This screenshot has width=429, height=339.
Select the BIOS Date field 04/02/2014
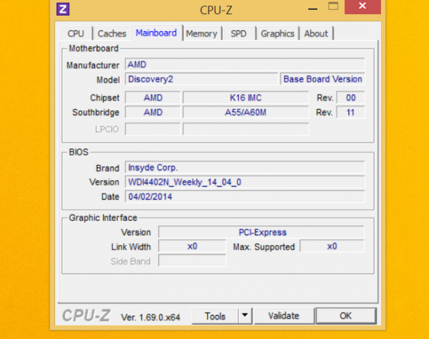(x=245, y=196)
